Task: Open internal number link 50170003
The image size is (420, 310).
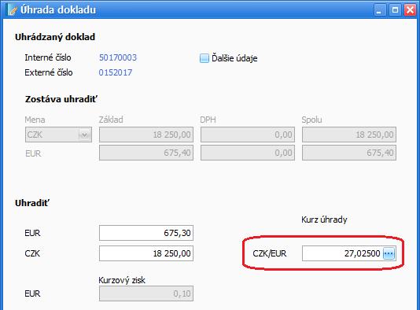Action: (118, 57)
